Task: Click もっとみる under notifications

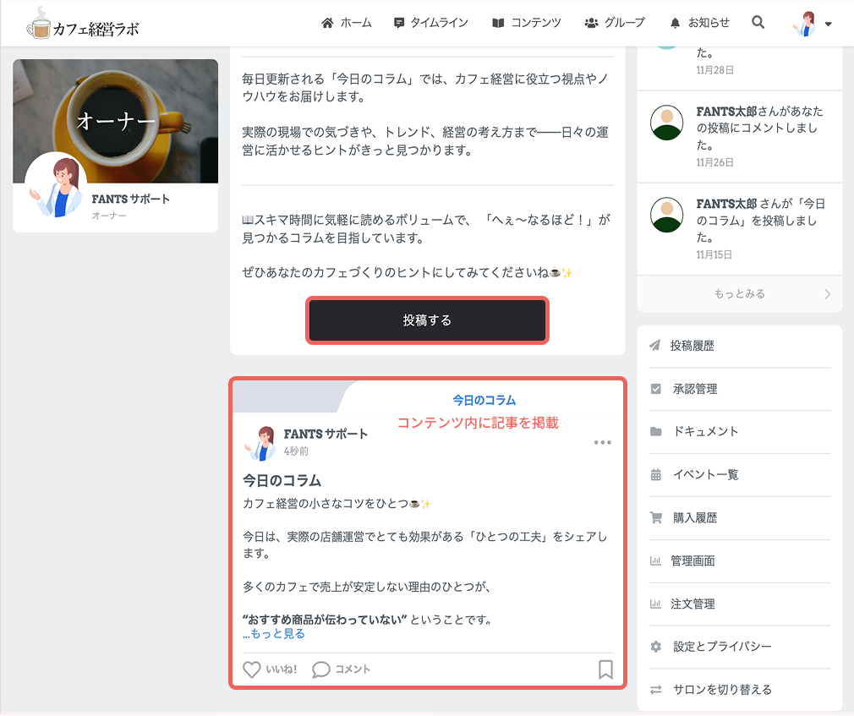Action: [740, 294]
